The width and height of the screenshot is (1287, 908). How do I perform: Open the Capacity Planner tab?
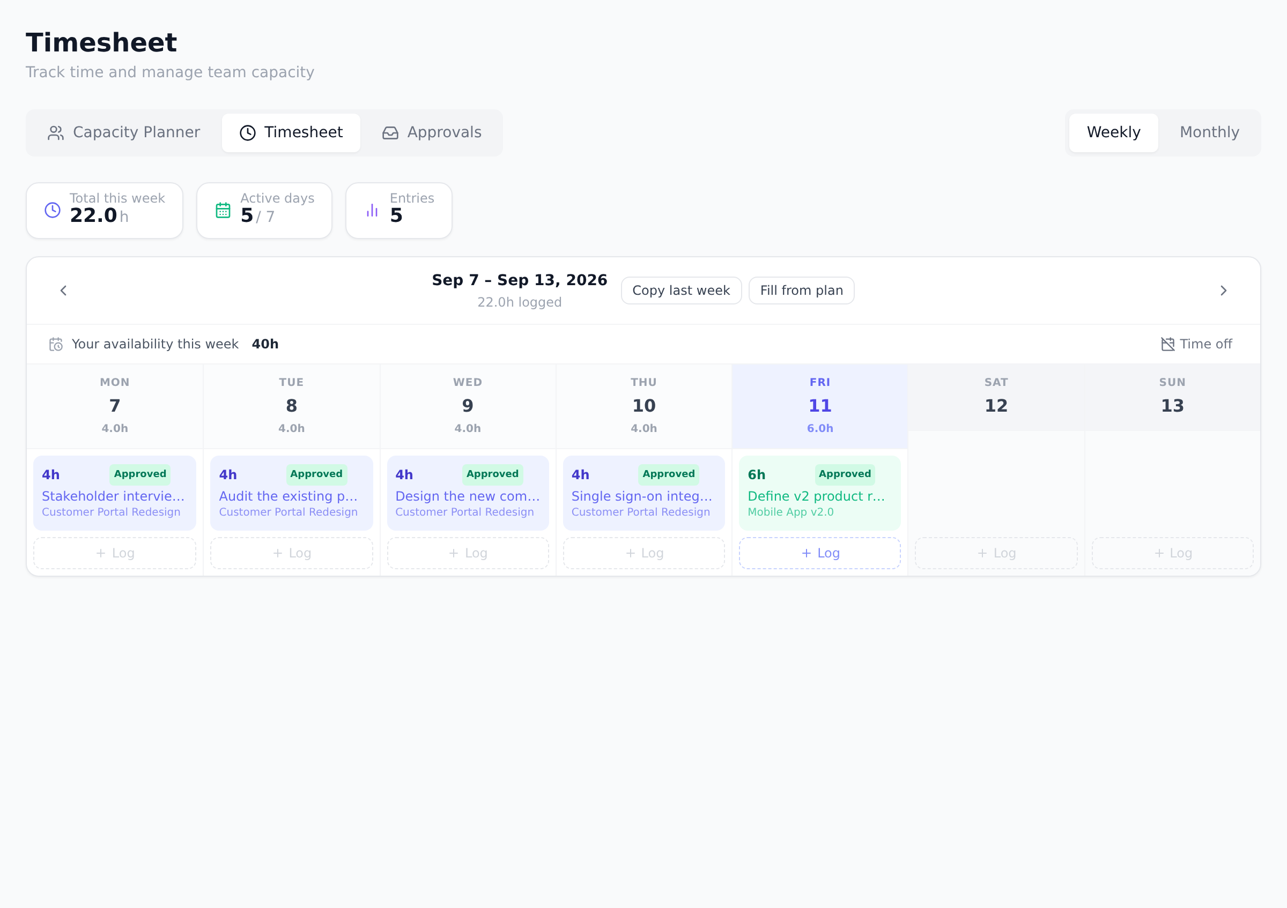click(124, 133)
